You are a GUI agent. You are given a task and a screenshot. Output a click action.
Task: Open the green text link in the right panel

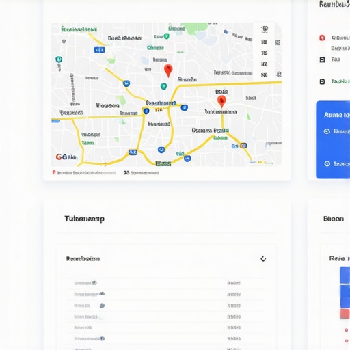[x=340, y=81]
